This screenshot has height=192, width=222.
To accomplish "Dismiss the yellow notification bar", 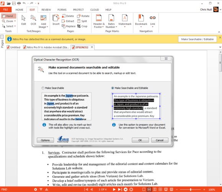I will [x=220, y=37].
